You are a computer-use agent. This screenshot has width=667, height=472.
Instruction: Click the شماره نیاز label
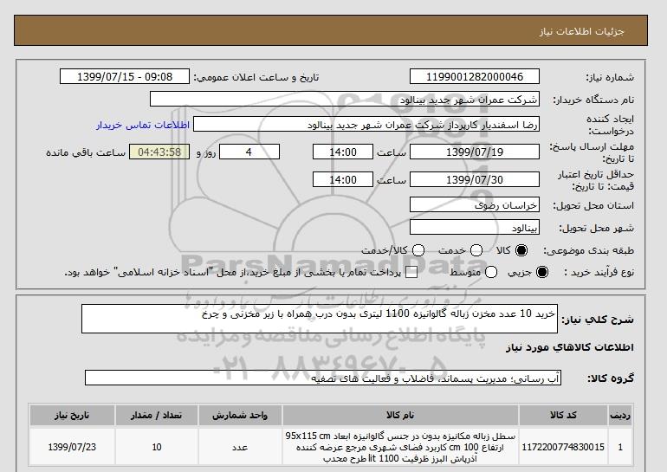(610, 77)
